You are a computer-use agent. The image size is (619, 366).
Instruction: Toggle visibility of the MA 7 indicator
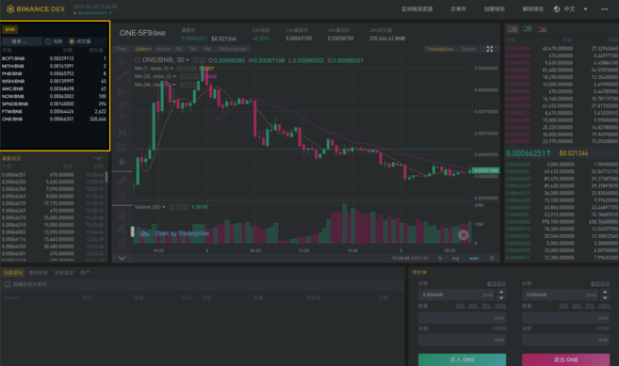click(x=181, y=69)
